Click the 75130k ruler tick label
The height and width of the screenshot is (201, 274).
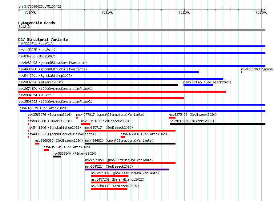point(261,12)
